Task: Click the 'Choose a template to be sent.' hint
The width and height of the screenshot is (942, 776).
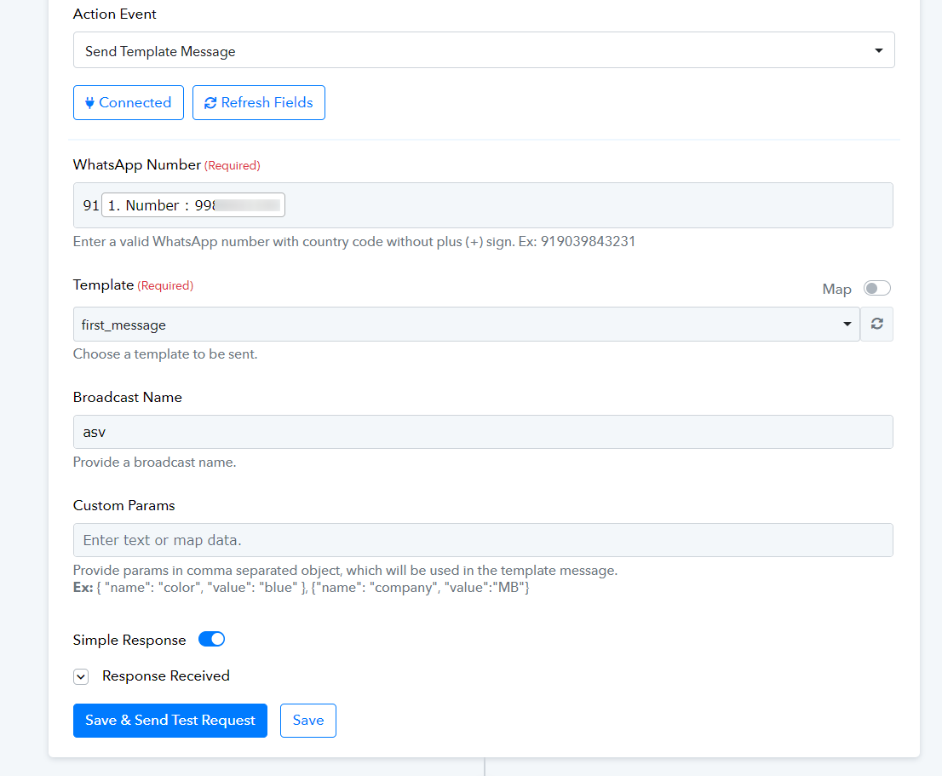Action: [x=165, y=354]
